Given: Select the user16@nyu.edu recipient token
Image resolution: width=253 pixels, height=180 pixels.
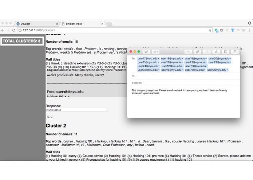Looking at the screenshot, I should [172, 70].
